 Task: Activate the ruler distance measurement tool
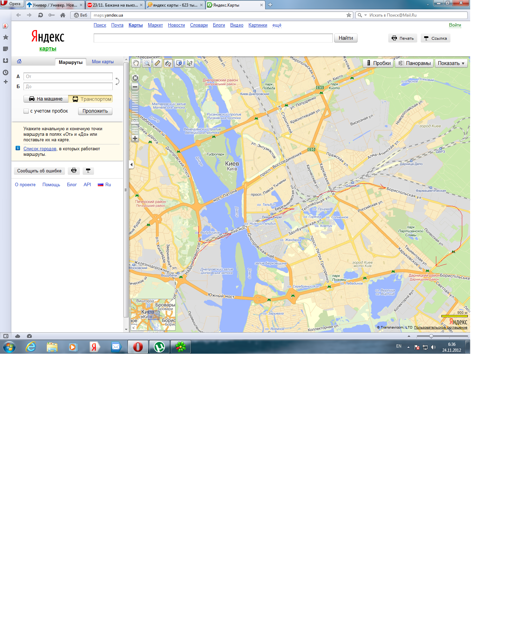158,63
